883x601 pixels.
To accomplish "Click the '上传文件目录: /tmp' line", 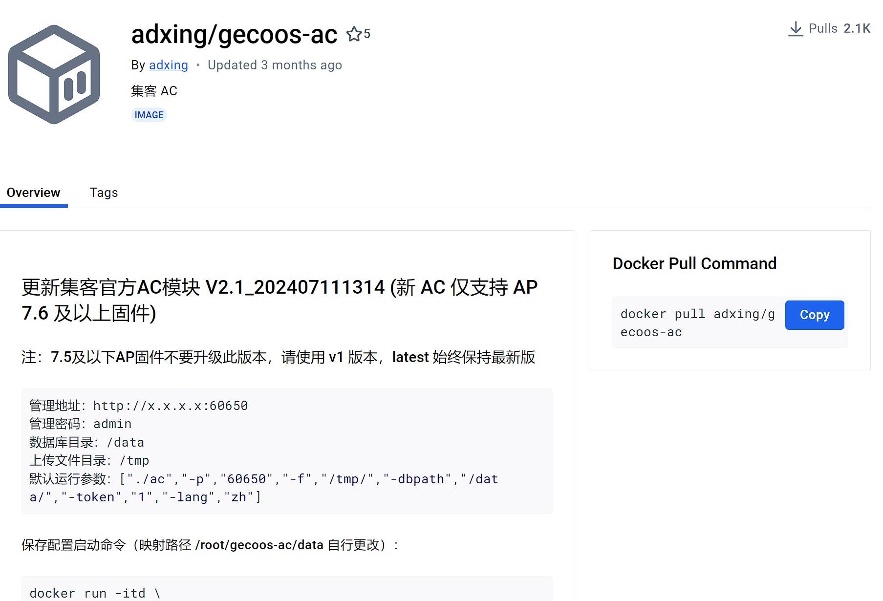I will 89,460.
